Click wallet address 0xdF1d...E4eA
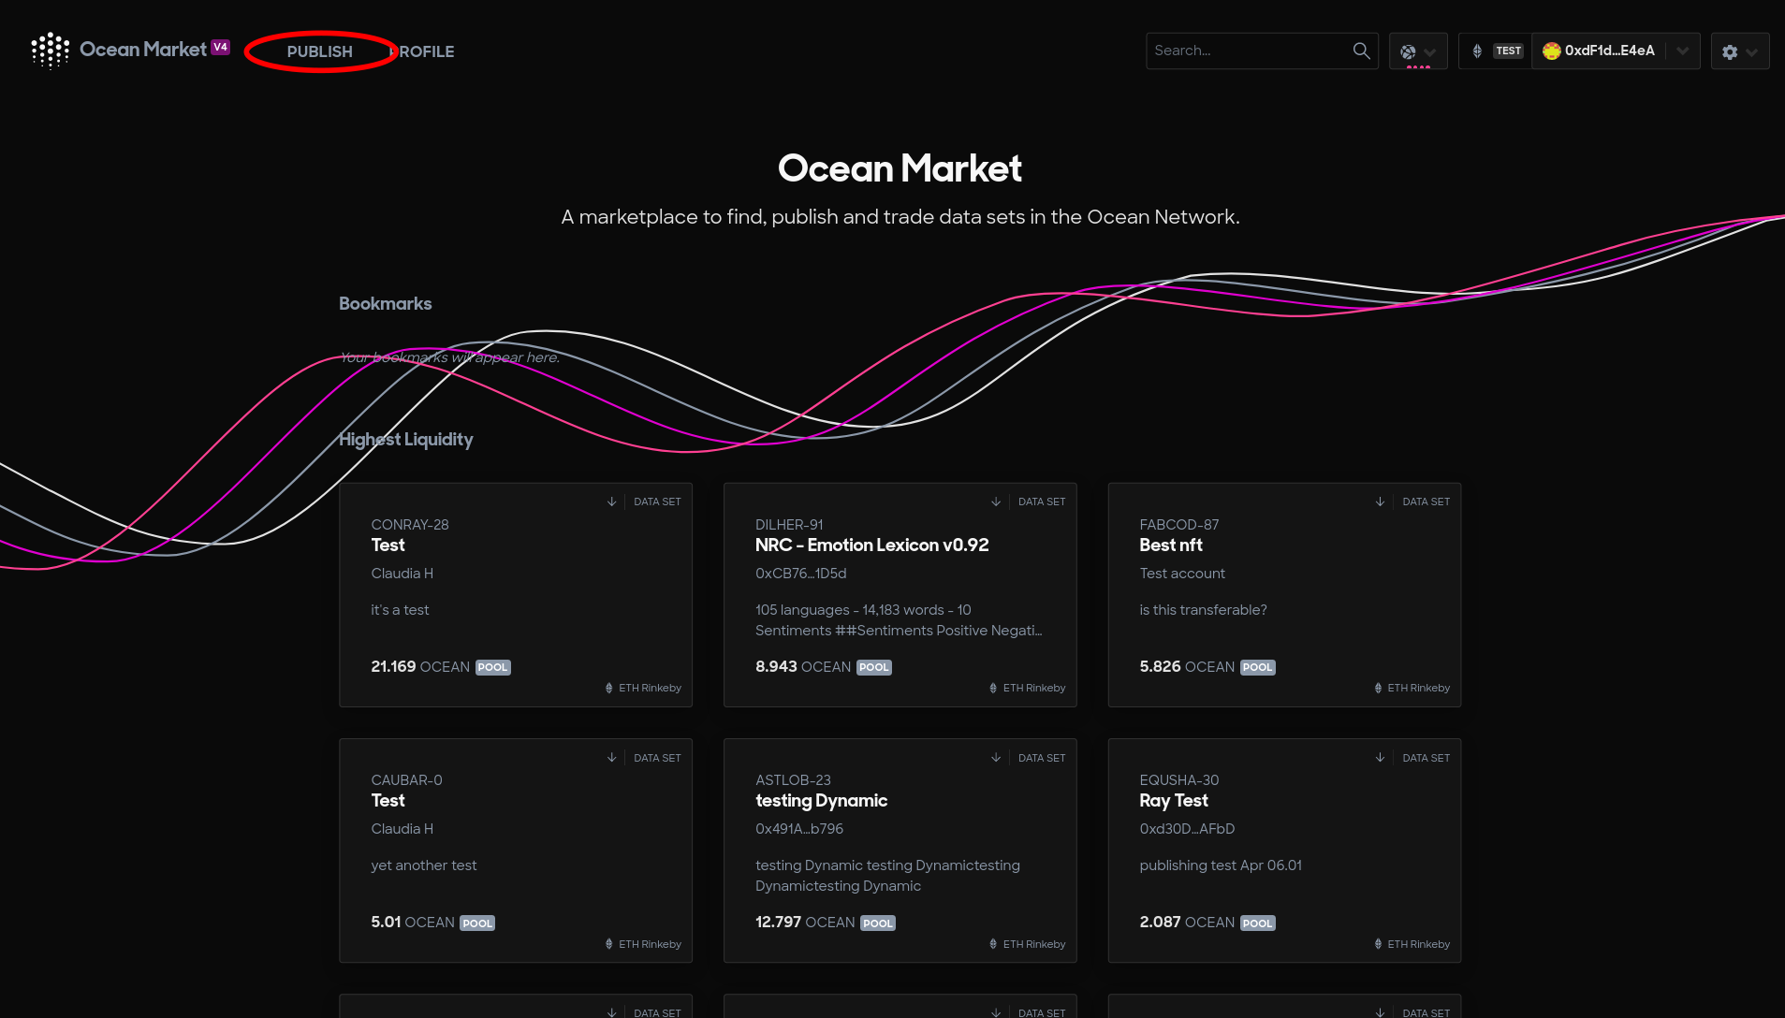Viewport: 1785px width, 1018px height. point(1609,51)
